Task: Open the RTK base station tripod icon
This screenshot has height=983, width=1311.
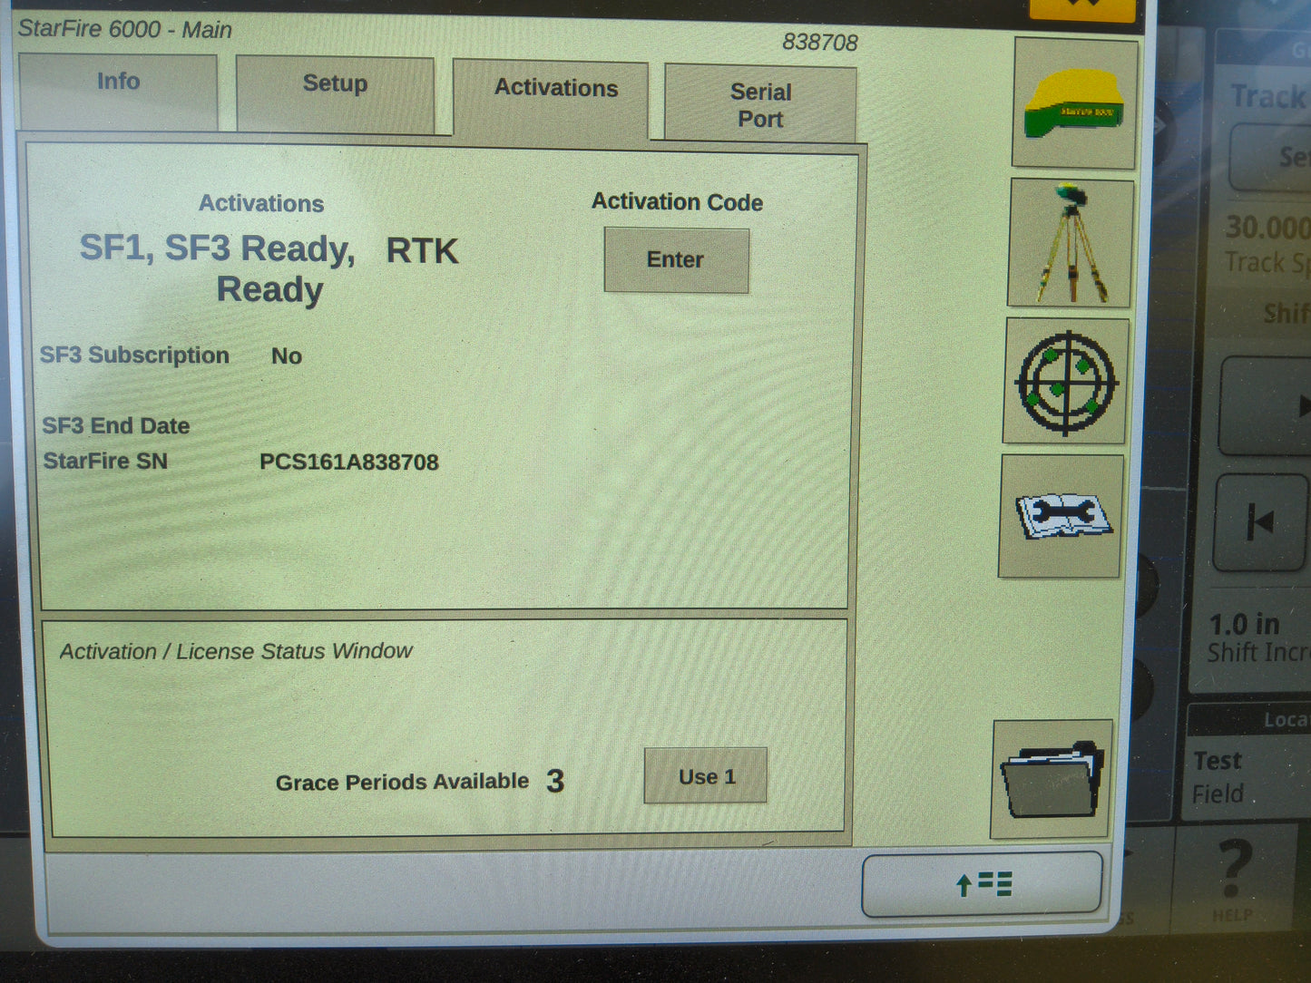Action: (x=1071, y=243)
